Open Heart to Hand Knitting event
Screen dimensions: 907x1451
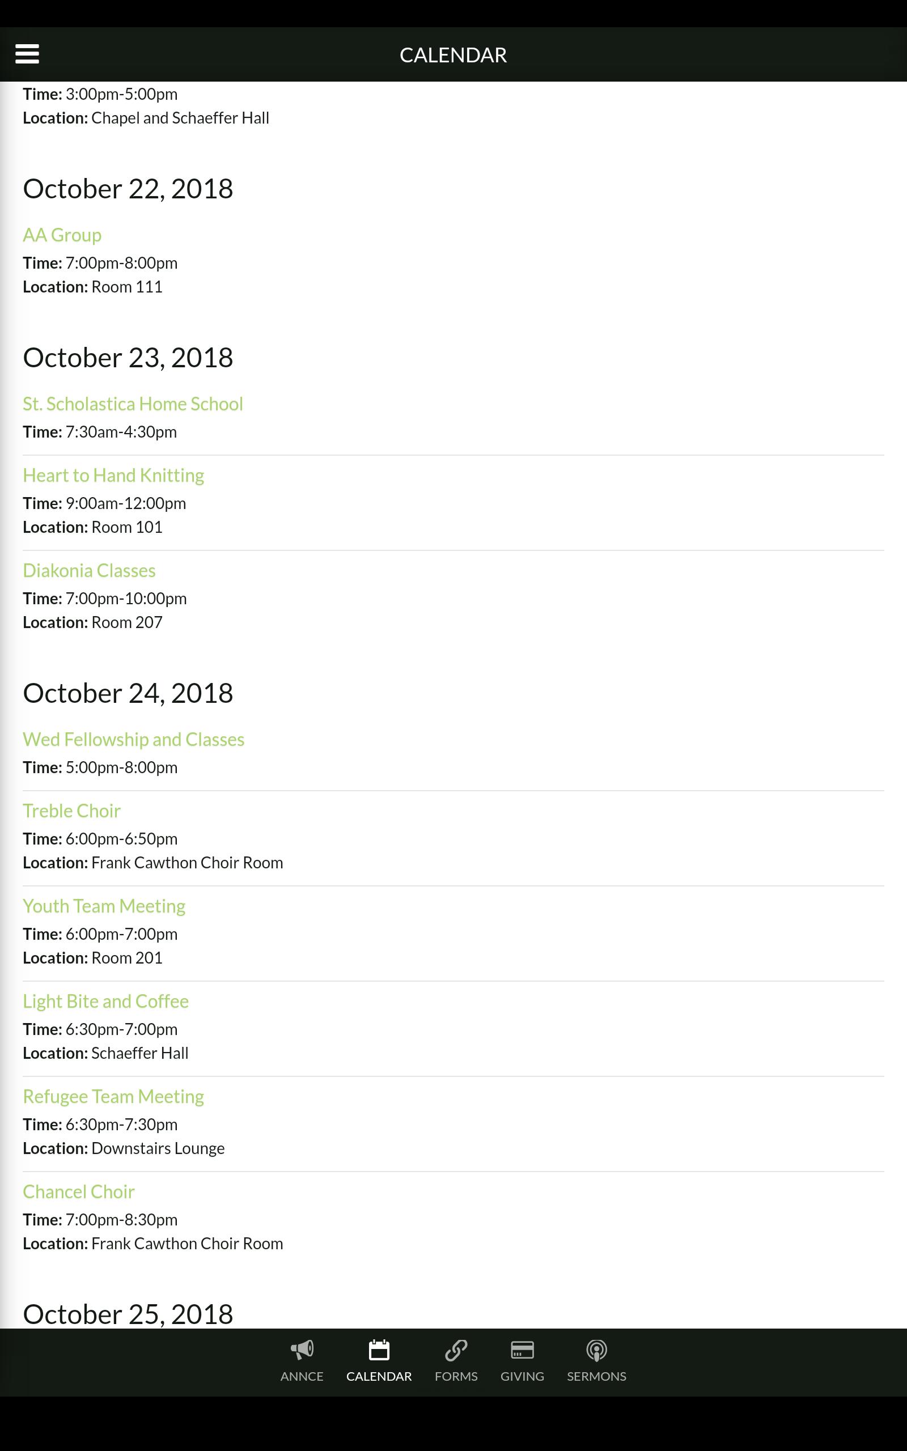[113, 476]
